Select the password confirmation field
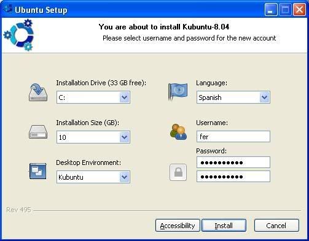309x241 pixels. (233, 177)
